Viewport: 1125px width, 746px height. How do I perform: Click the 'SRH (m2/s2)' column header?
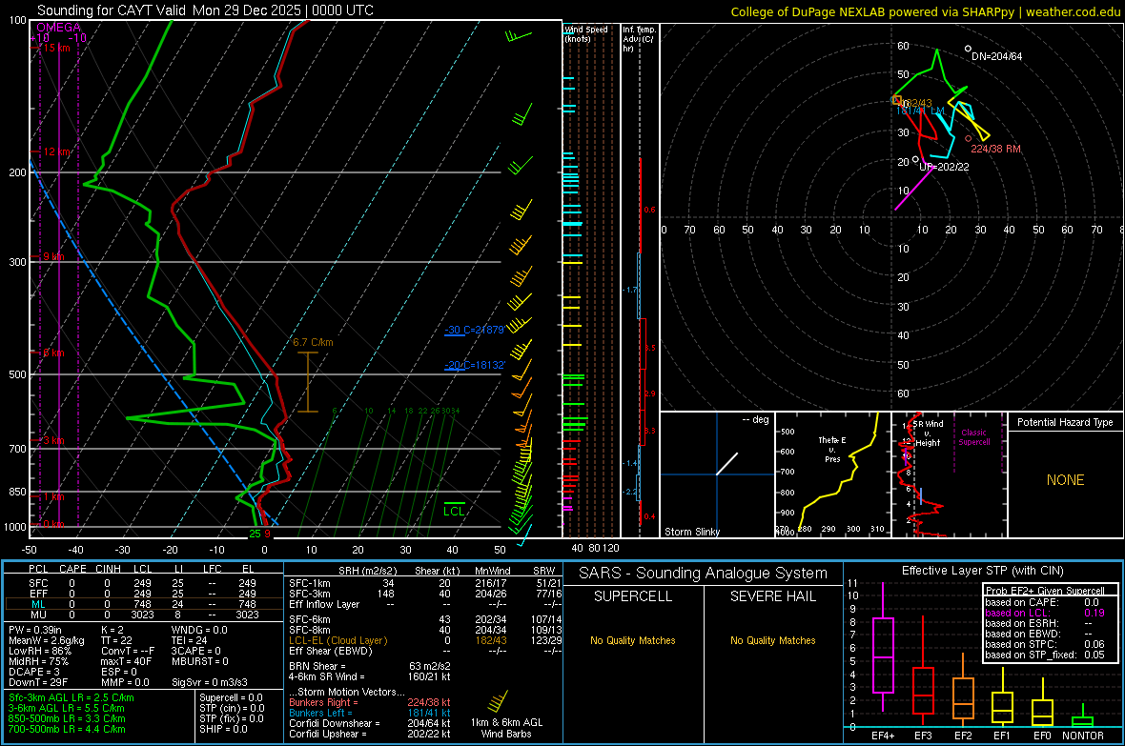tap(367, 571)
